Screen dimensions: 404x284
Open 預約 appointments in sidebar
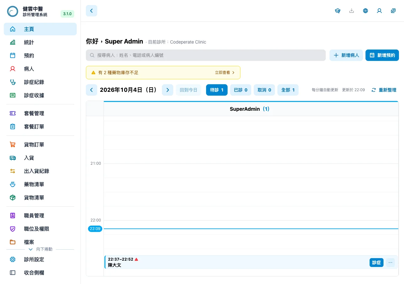pos(40,56)
